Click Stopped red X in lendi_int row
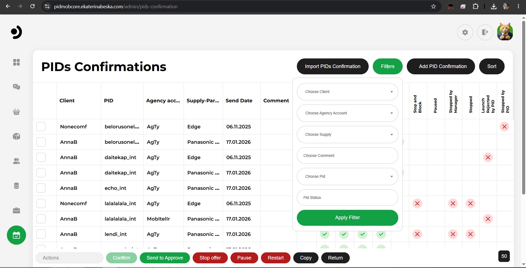The width and height of the screenshot is (526, 268). tap(470, 234)
